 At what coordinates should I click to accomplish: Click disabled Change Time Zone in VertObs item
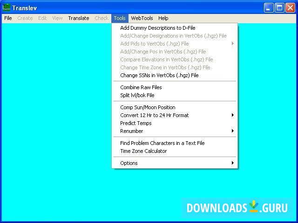pos(175,67)
